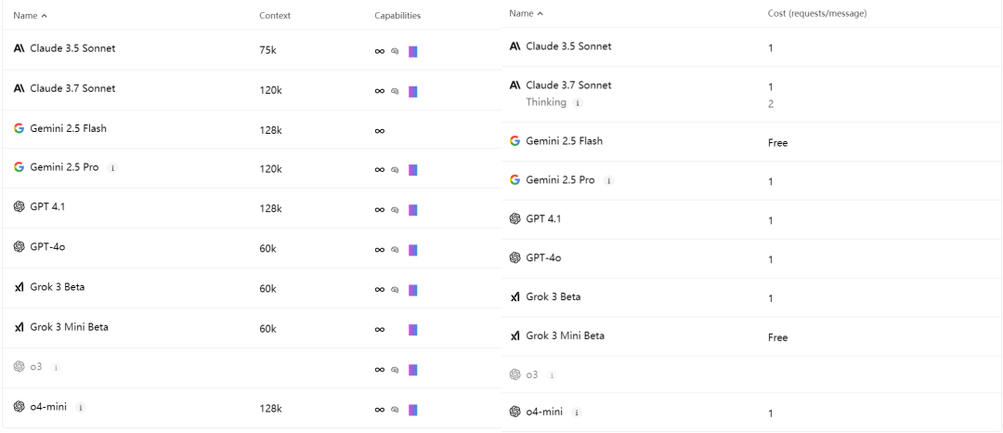Select Grok 3 Mini Beta name in the Cost table
The height and width of the screenshot is (433, 1003).
click(565, 336)
